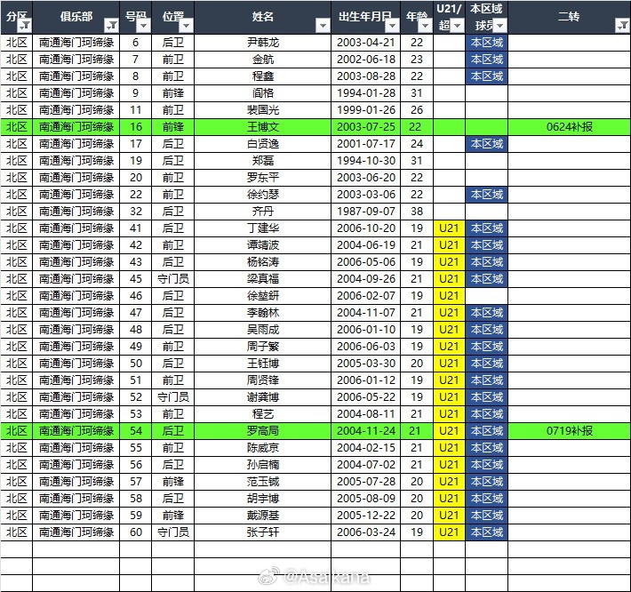Select the blue 本区域 cell for 尹韩龙
The image size is (631, 592).
point(486,43)
